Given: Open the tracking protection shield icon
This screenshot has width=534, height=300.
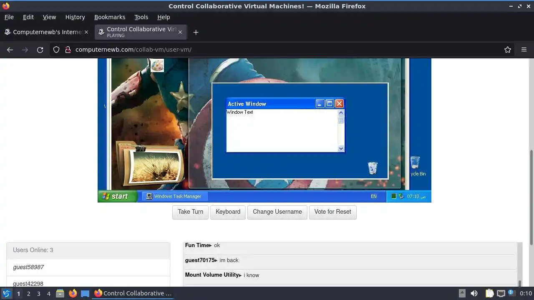Looking at the screenshot, I should tap(56, 50).
